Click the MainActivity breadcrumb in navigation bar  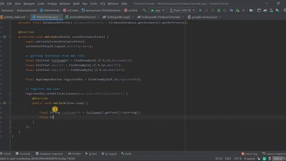(50, 10)
